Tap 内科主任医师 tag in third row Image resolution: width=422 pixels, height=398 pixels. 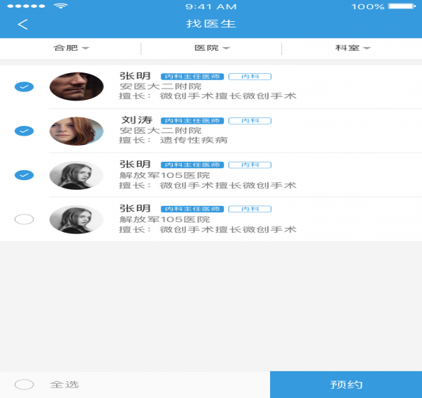pos(192,165)
